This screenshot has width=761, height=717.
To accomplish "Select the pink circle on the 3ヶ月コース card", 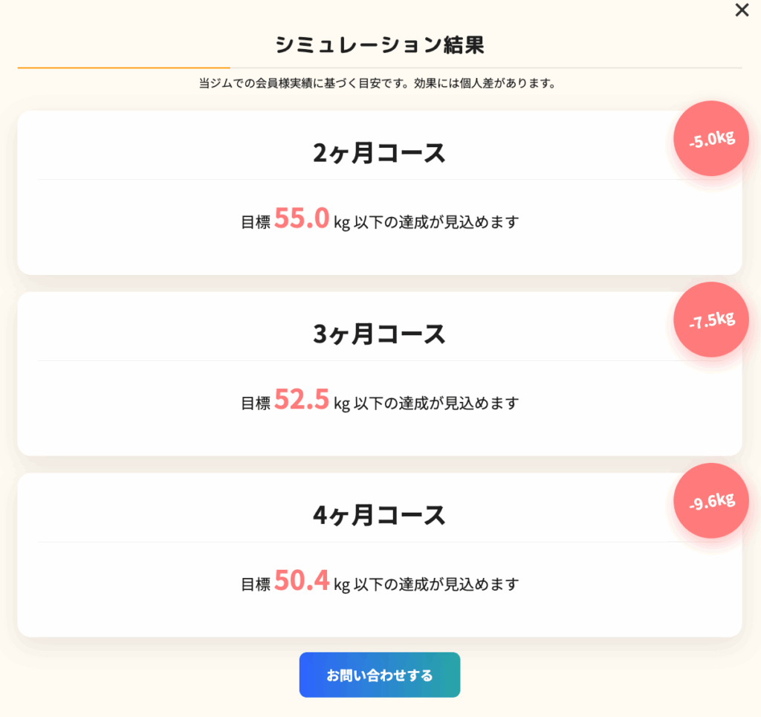I will [x=710, y=319].
